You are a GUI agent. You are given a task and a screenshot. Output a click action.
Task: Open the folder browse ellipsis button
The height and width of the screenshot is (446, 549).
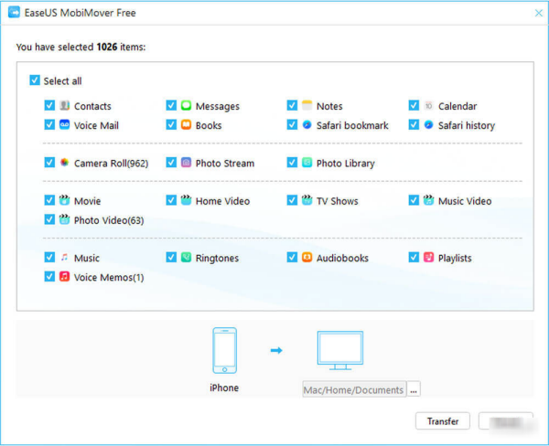[414, 389]
